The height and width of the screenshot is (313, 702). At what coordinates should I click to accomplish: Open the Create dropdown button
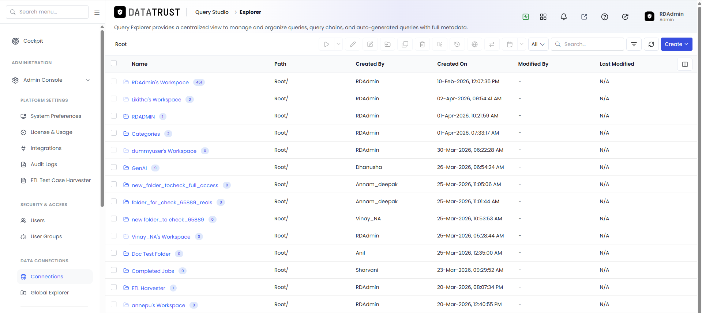(x=676, y=44)
